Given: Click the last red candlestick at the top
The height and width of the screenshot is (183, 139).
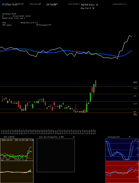Looking at the screenshot, I should [96, 83].
